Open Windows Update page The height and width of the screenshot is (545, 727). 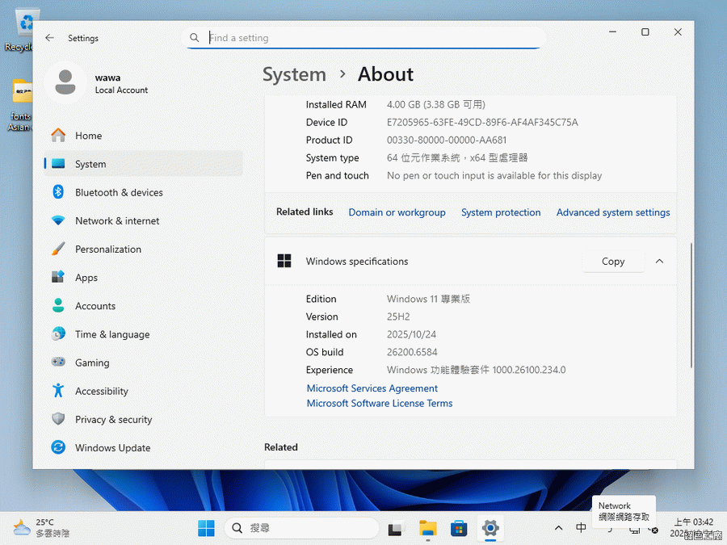click(112, 447)
